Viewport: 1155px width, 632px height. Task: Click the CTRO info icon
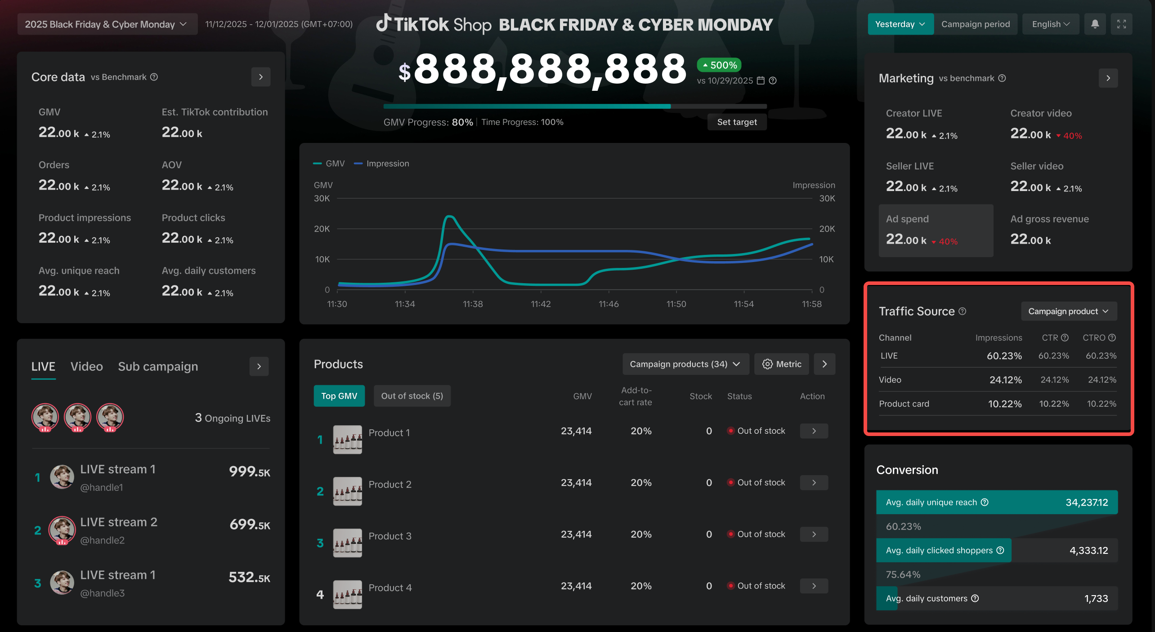(x=1112, y=338)
